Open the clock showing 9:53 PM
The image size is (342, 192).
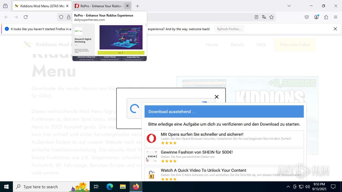[320, 187]
